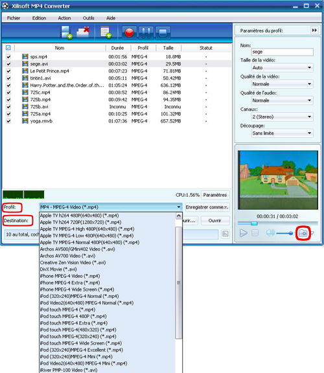Select DivX Movie (*.avi) profile
Image resolution: width=324 pixels, height=373 pixels.
pyautogui.click(x=107, y=269)
